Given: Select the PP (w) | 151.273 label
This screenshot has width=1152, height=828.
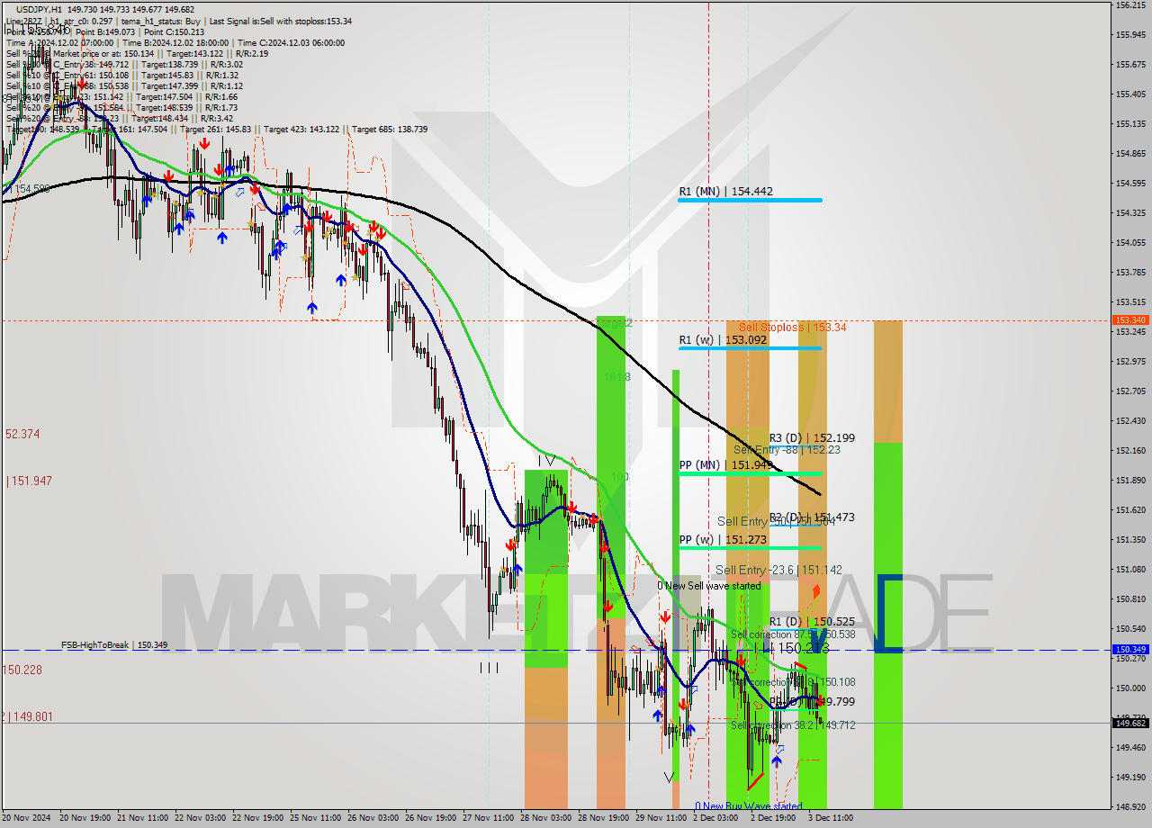Looking at the screenshot, I should point(723,540).
